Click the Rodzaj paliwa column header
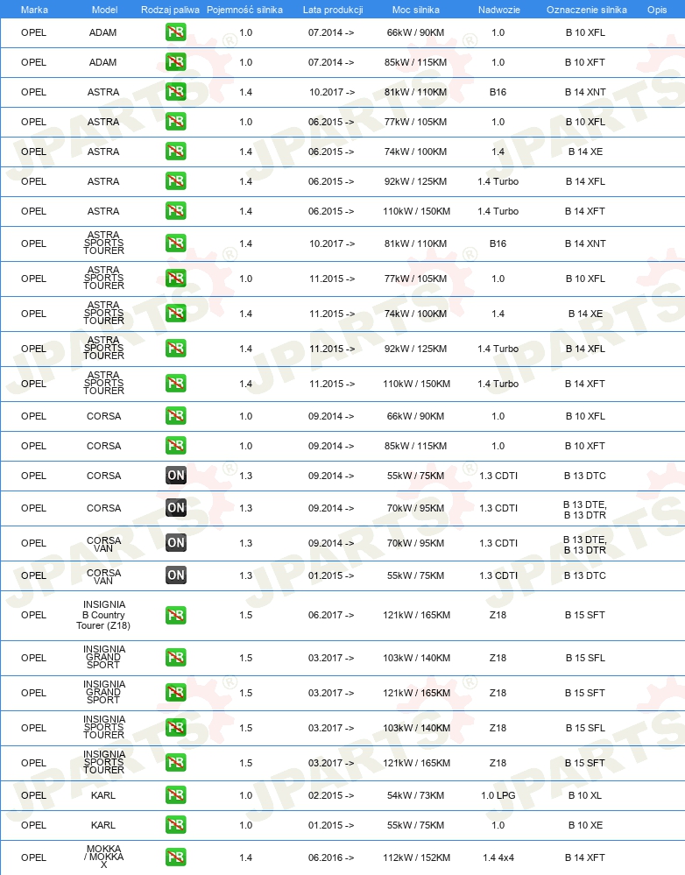This screenshot has height=875, width=685. (170, 10)
